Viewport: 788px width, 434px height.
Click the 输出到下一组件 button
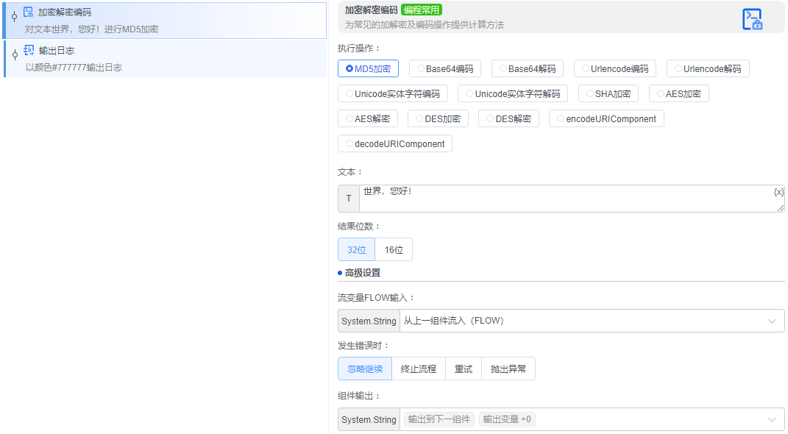438,419
